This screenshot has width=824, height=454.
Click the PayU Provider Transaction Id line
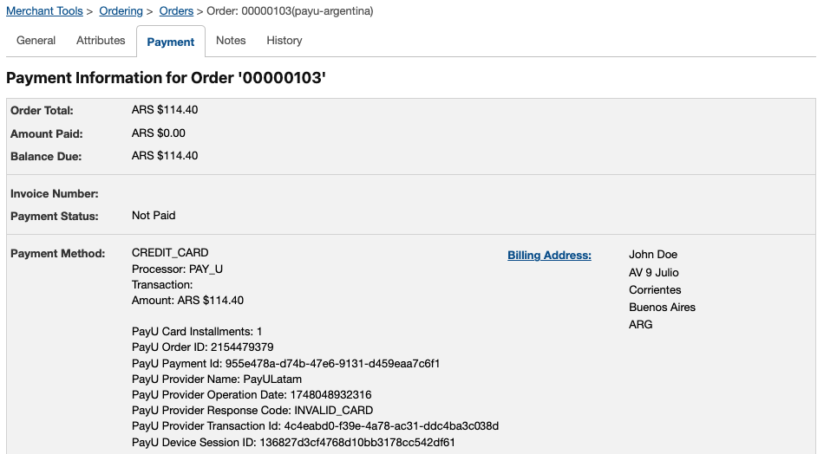click(x=316, y=426)
